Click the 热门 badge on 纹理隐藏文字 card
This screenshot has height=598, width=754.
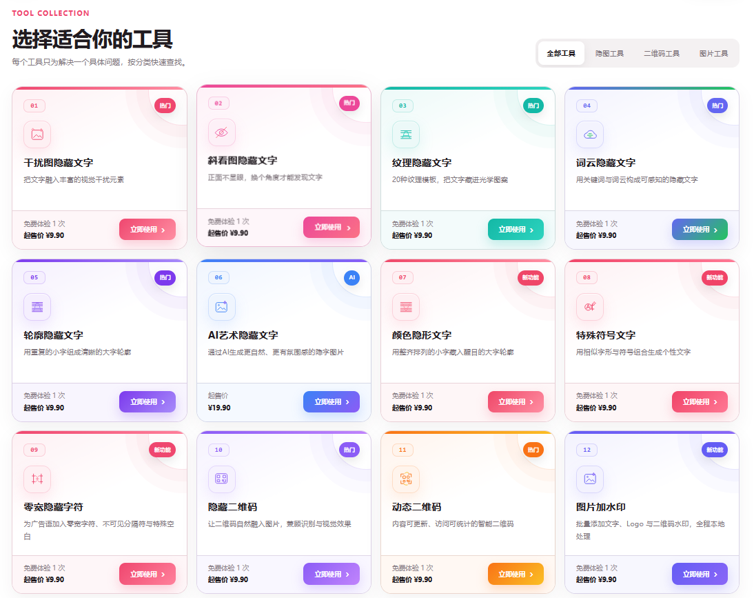point(533,106)
